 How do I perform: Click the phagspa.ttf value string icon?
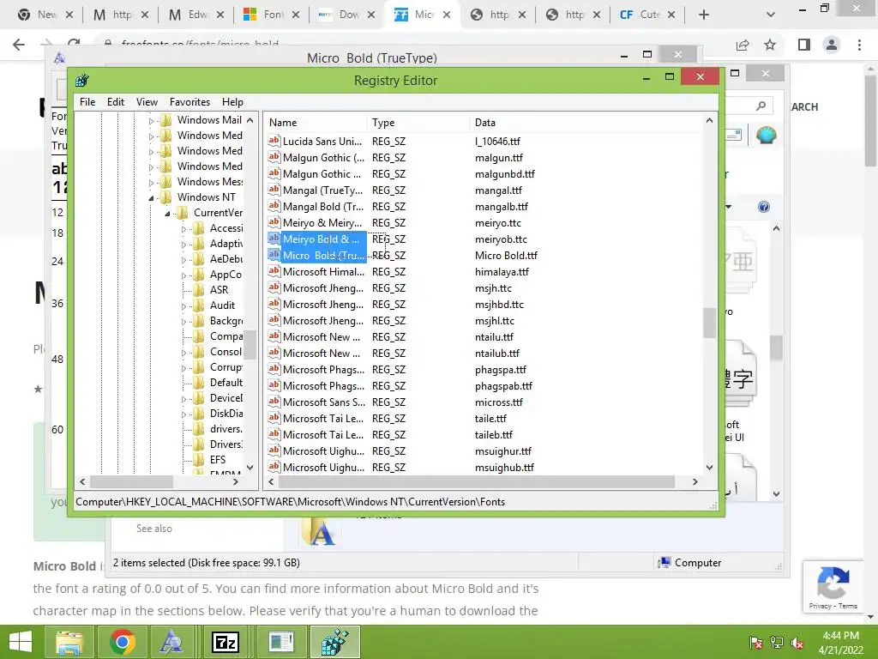pyautogui.click(x=274, y=369)
